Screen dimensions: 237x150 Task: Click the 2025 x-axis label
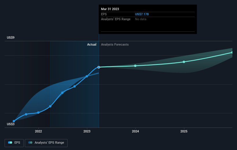click(x=184, y=131)
